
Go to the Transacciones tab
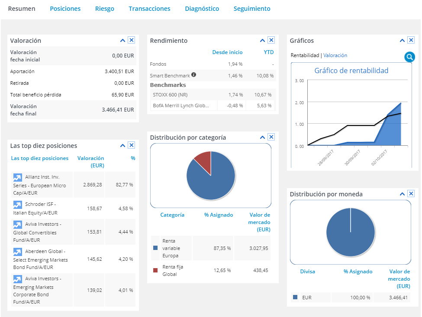coord(149,9)
